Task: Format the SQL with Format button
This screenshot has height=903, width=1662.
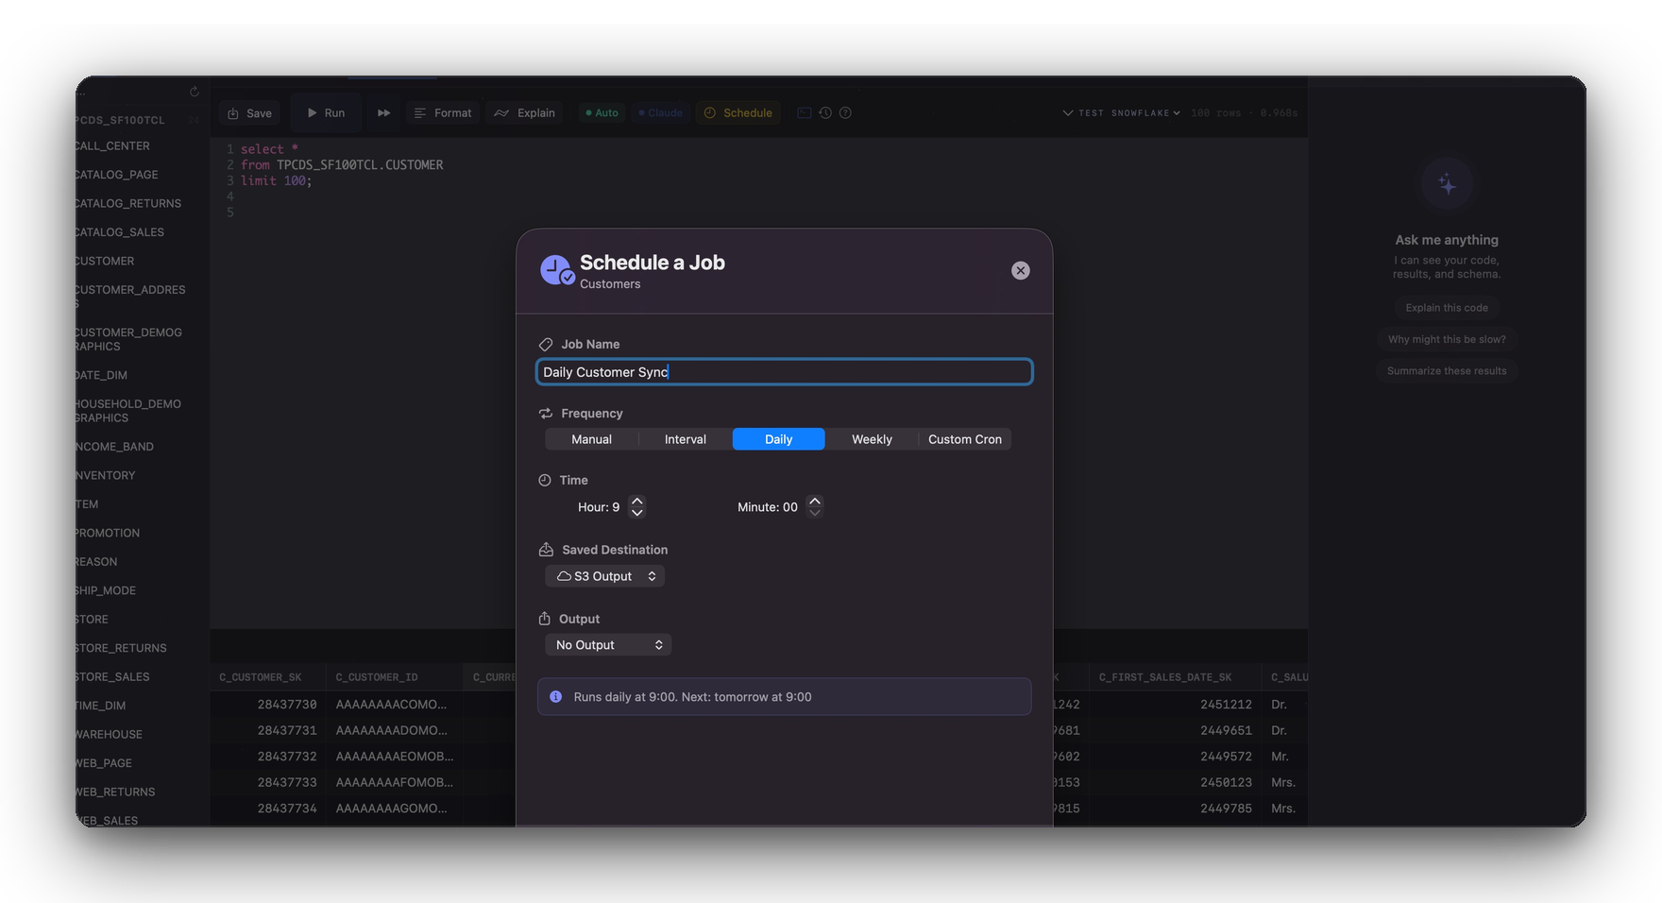Action: click(x=443, y=113)
